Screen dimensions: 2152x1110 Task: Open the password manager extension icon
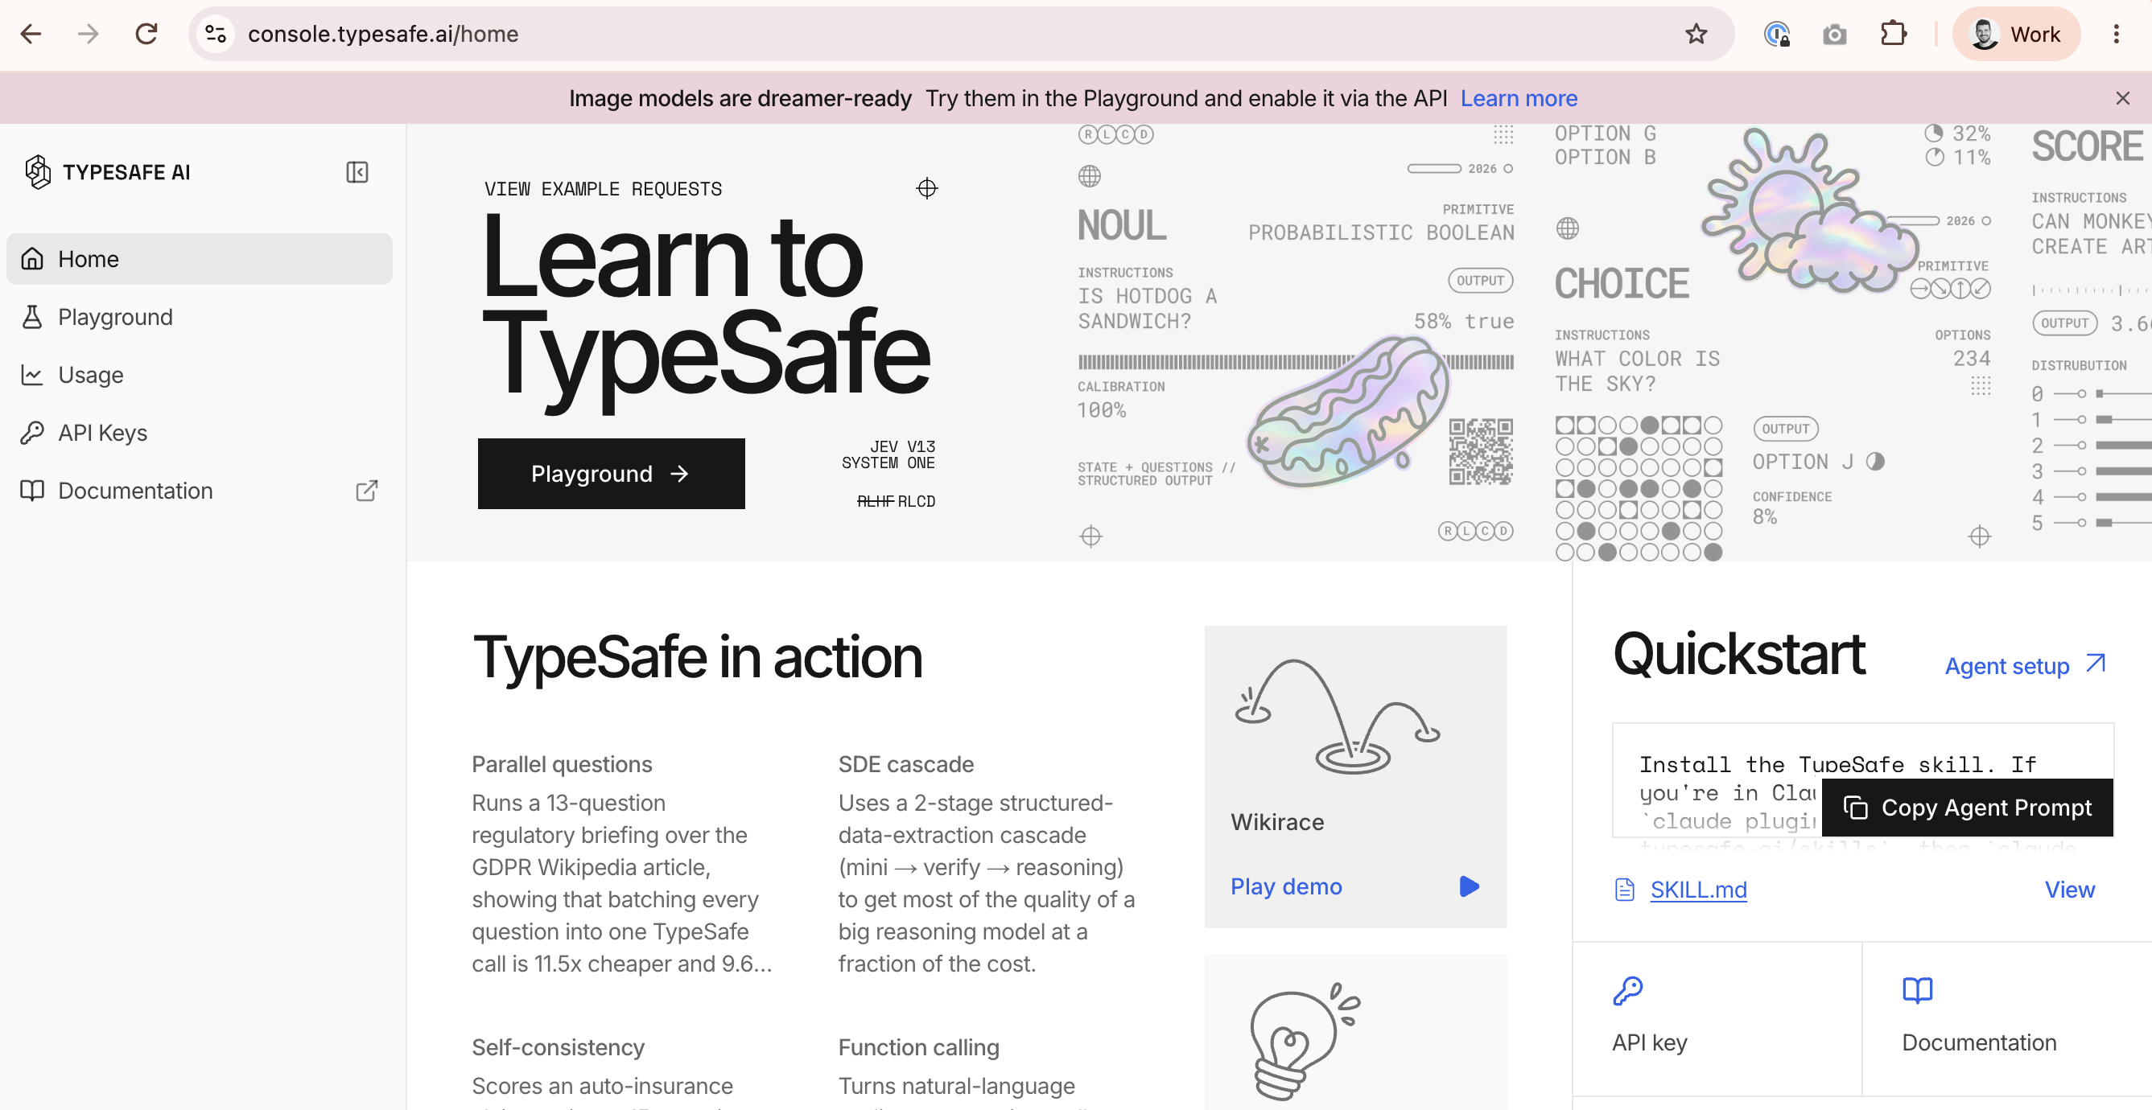coord(1776,35)
